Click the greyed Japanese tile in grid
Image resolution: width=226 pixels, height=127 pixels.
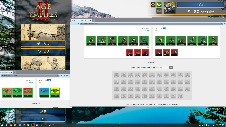[117, 89]
